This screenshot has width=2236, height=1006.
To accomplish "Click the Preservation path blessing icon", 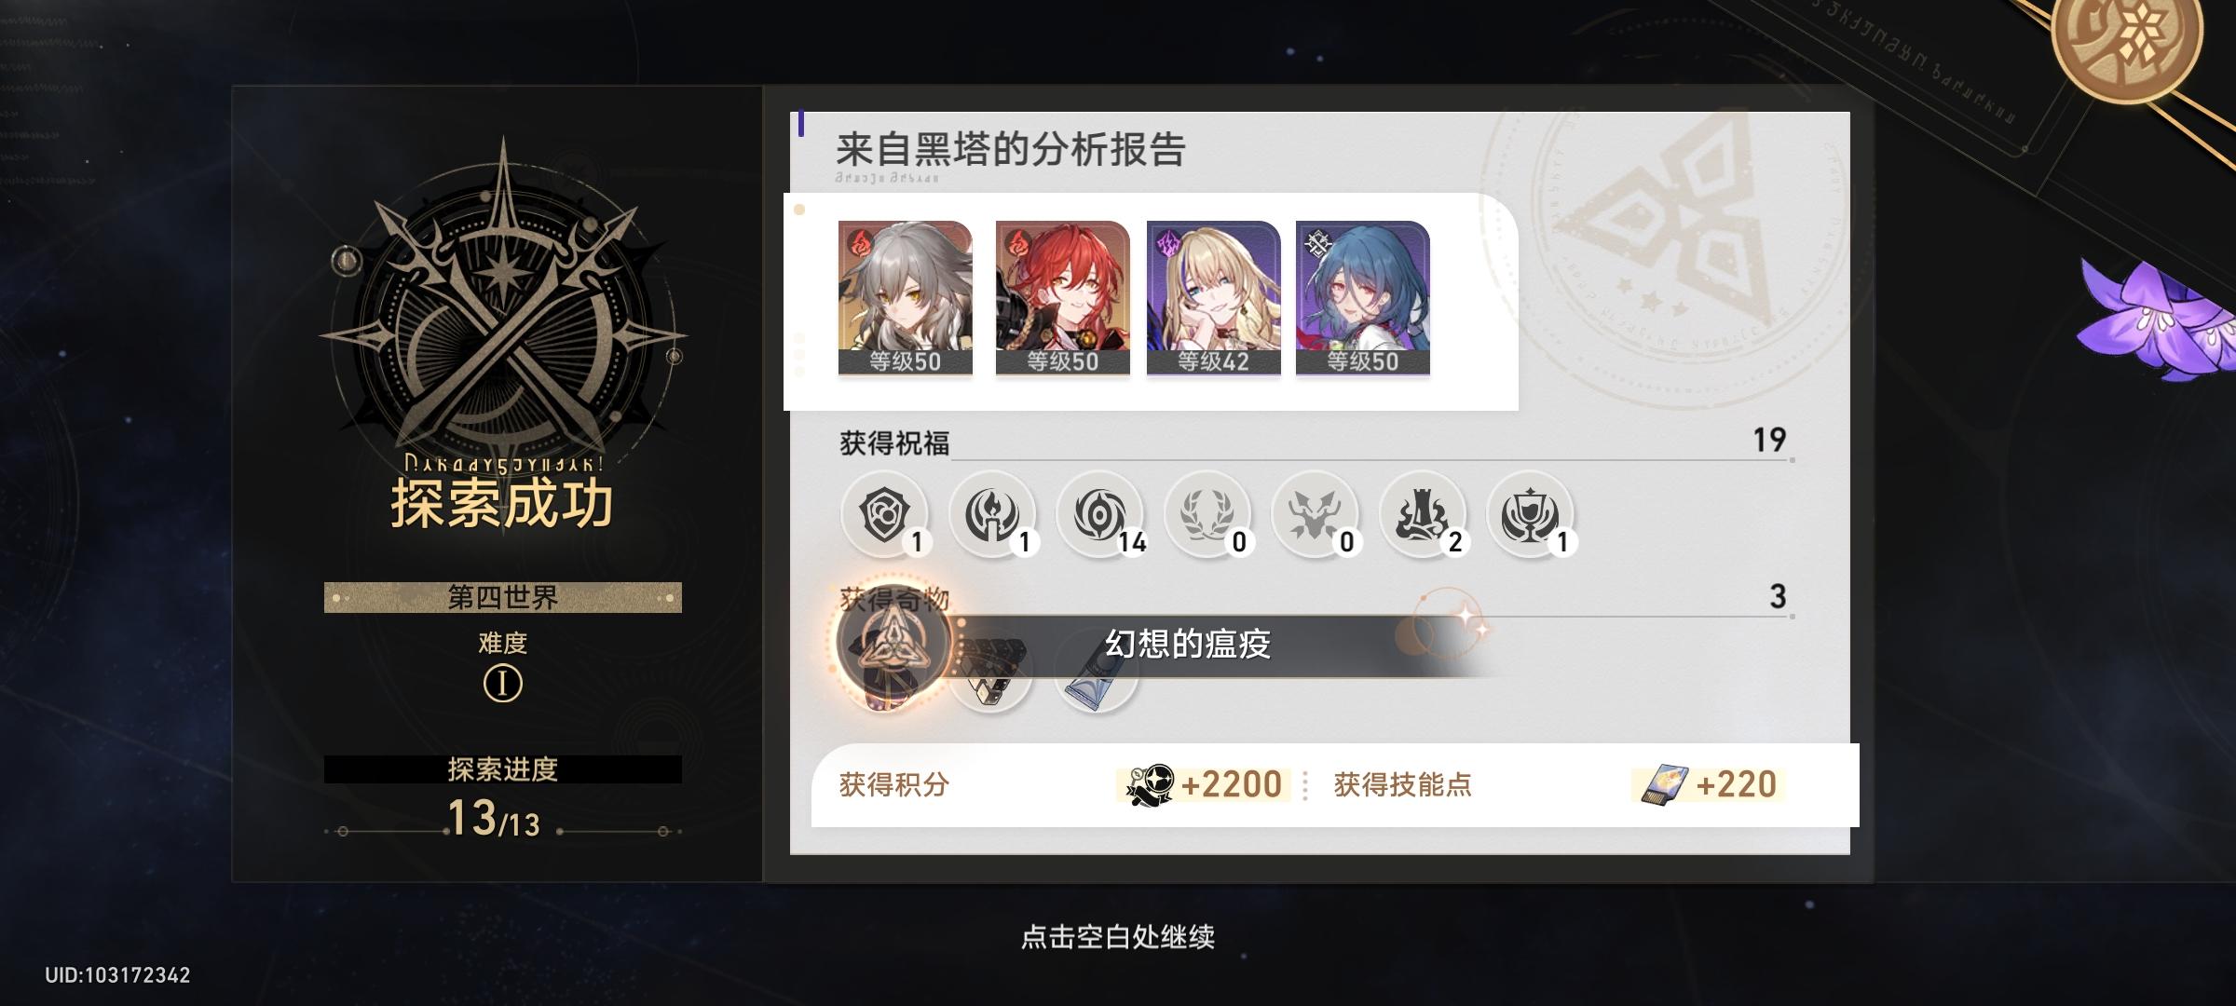I will 883,514.
